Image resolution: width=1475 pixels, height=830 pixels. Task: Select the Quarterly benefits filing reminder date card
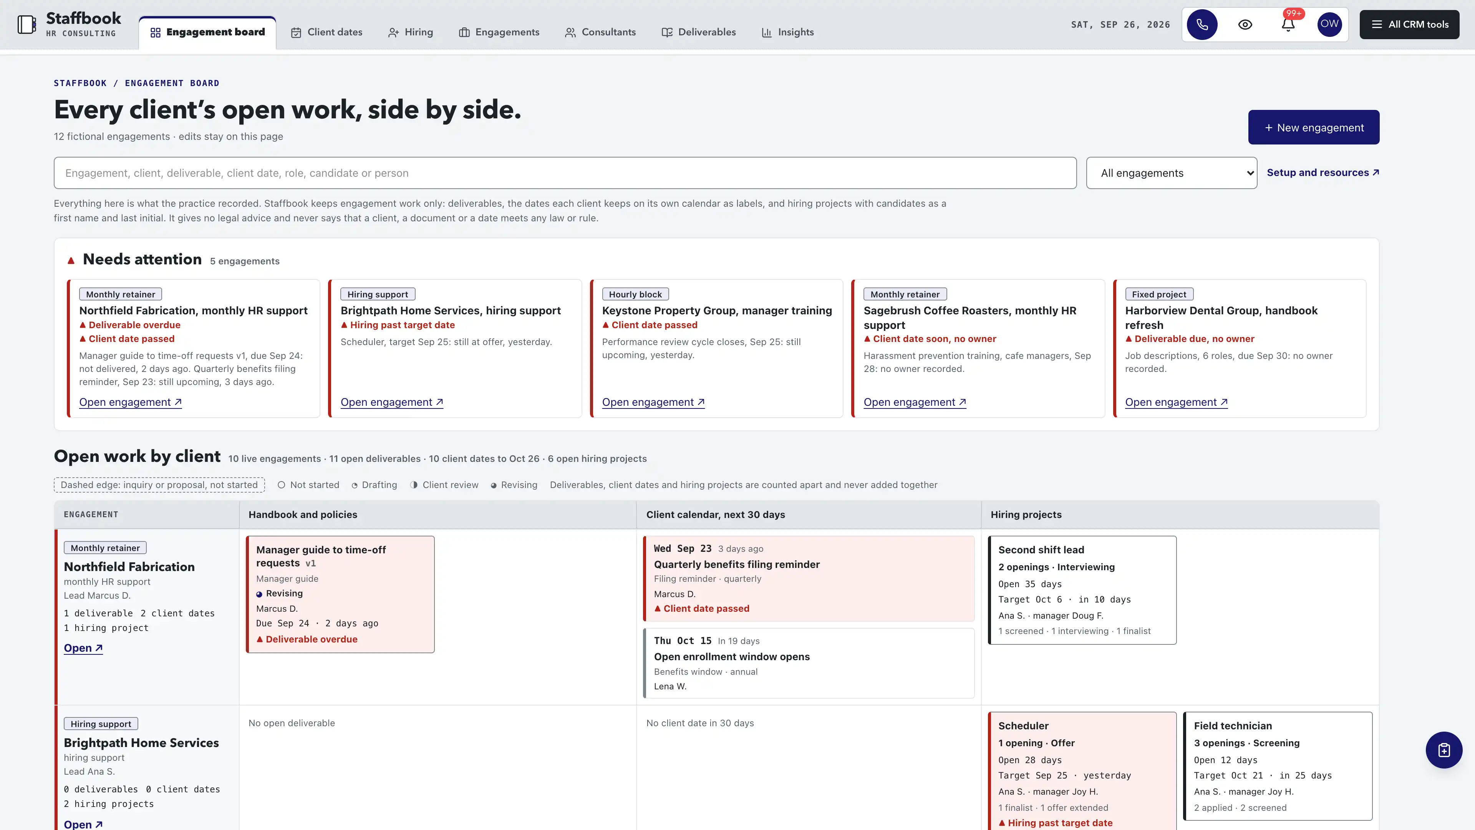coord(809,578)
